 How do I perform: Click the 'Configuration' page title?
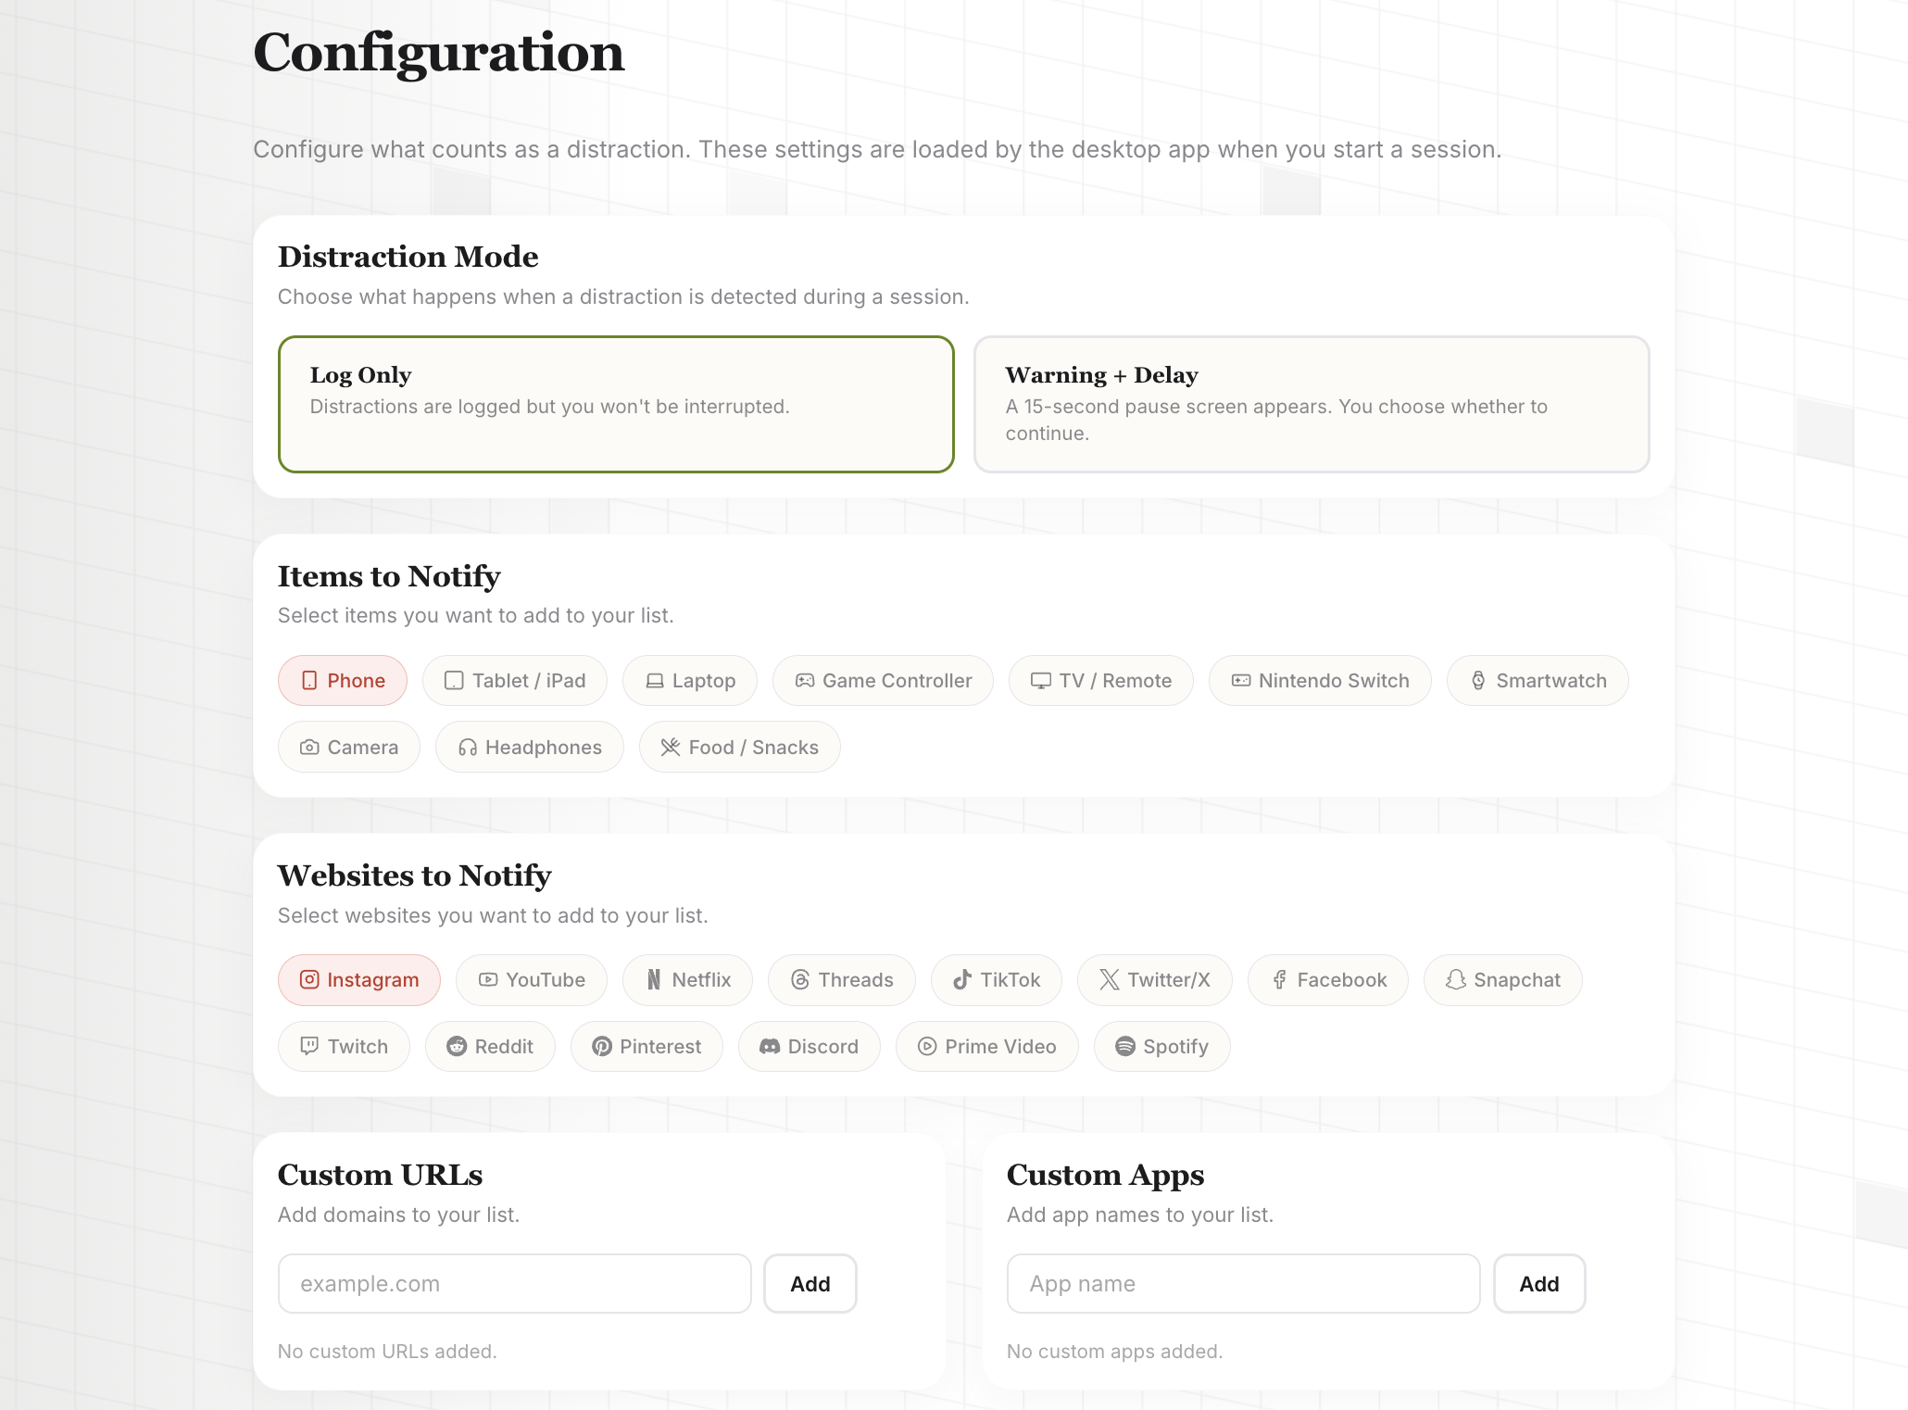pos(439,53)
